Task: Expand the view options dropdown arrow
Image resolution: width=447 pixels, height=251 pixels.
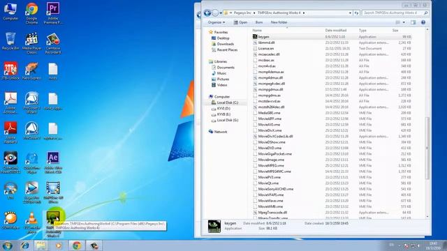Action: (404, 22)
